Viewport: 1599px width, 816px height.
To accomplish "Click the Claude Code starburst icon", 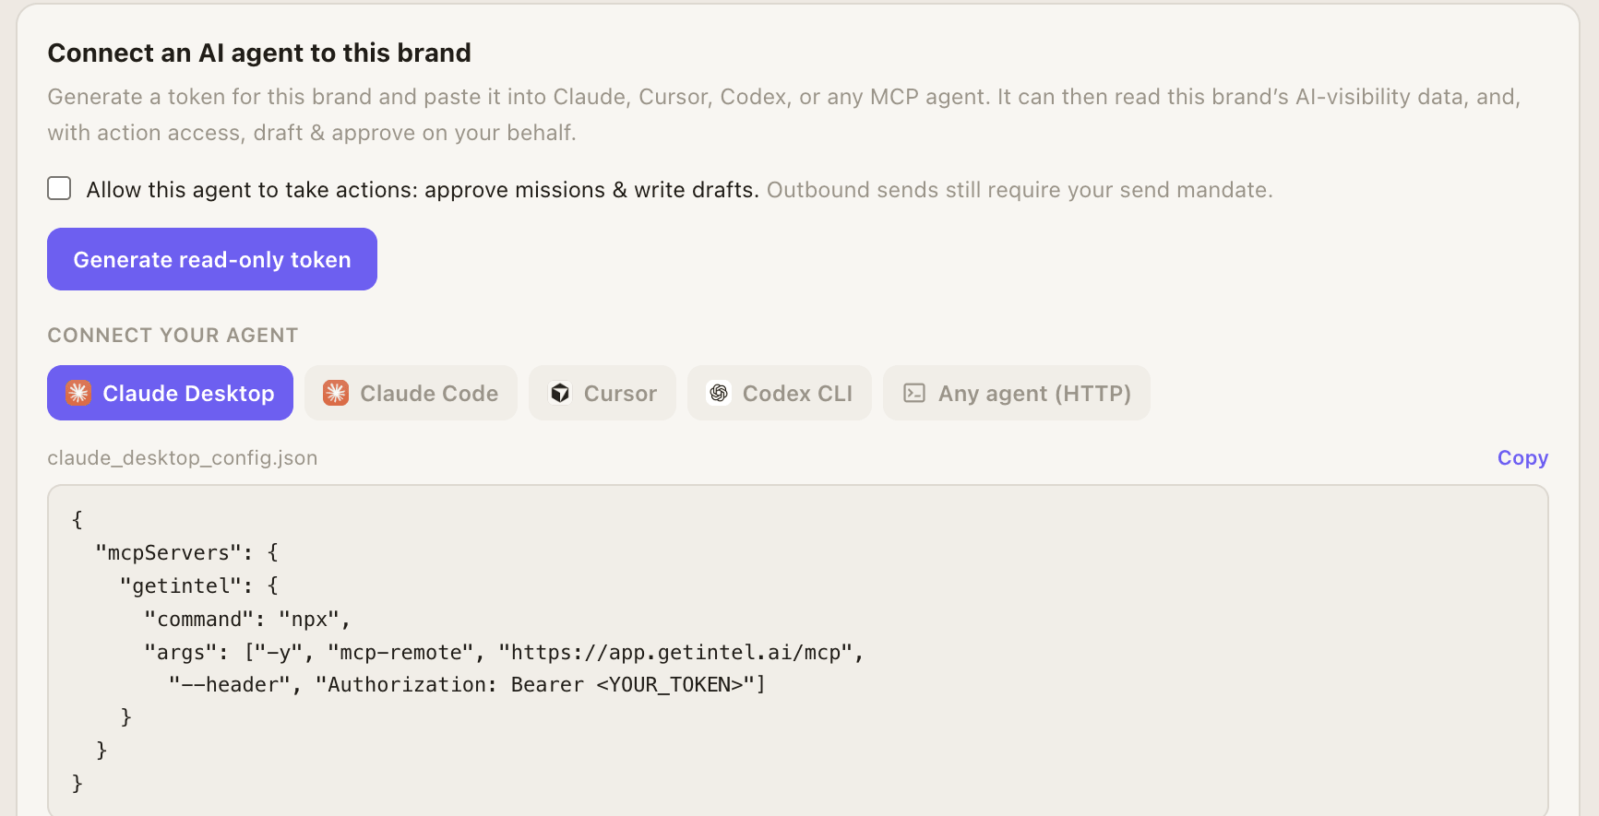I will point(336,393).
